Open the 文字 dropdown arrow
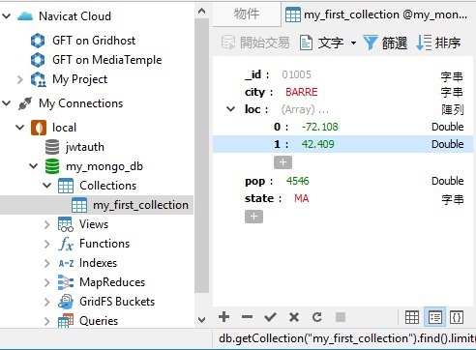This screenshot has width=476, height=350. click(x=353, y=43)
